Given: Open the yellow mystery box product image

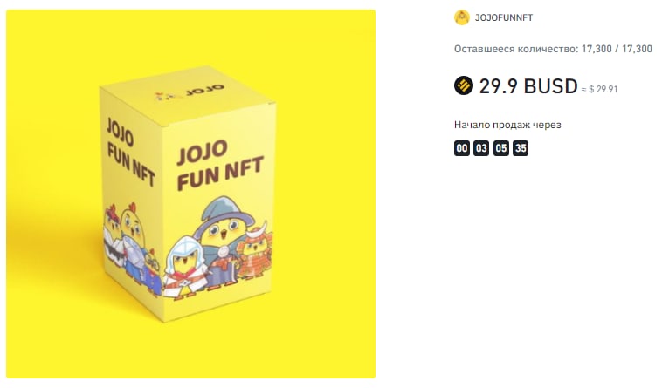Looking at the screenshot, I should pyautogui.click(x=190, y=194).
